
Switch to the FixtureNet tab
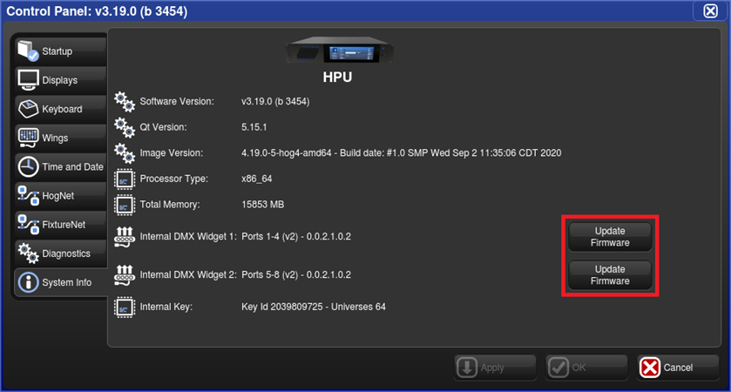point(61,225)
